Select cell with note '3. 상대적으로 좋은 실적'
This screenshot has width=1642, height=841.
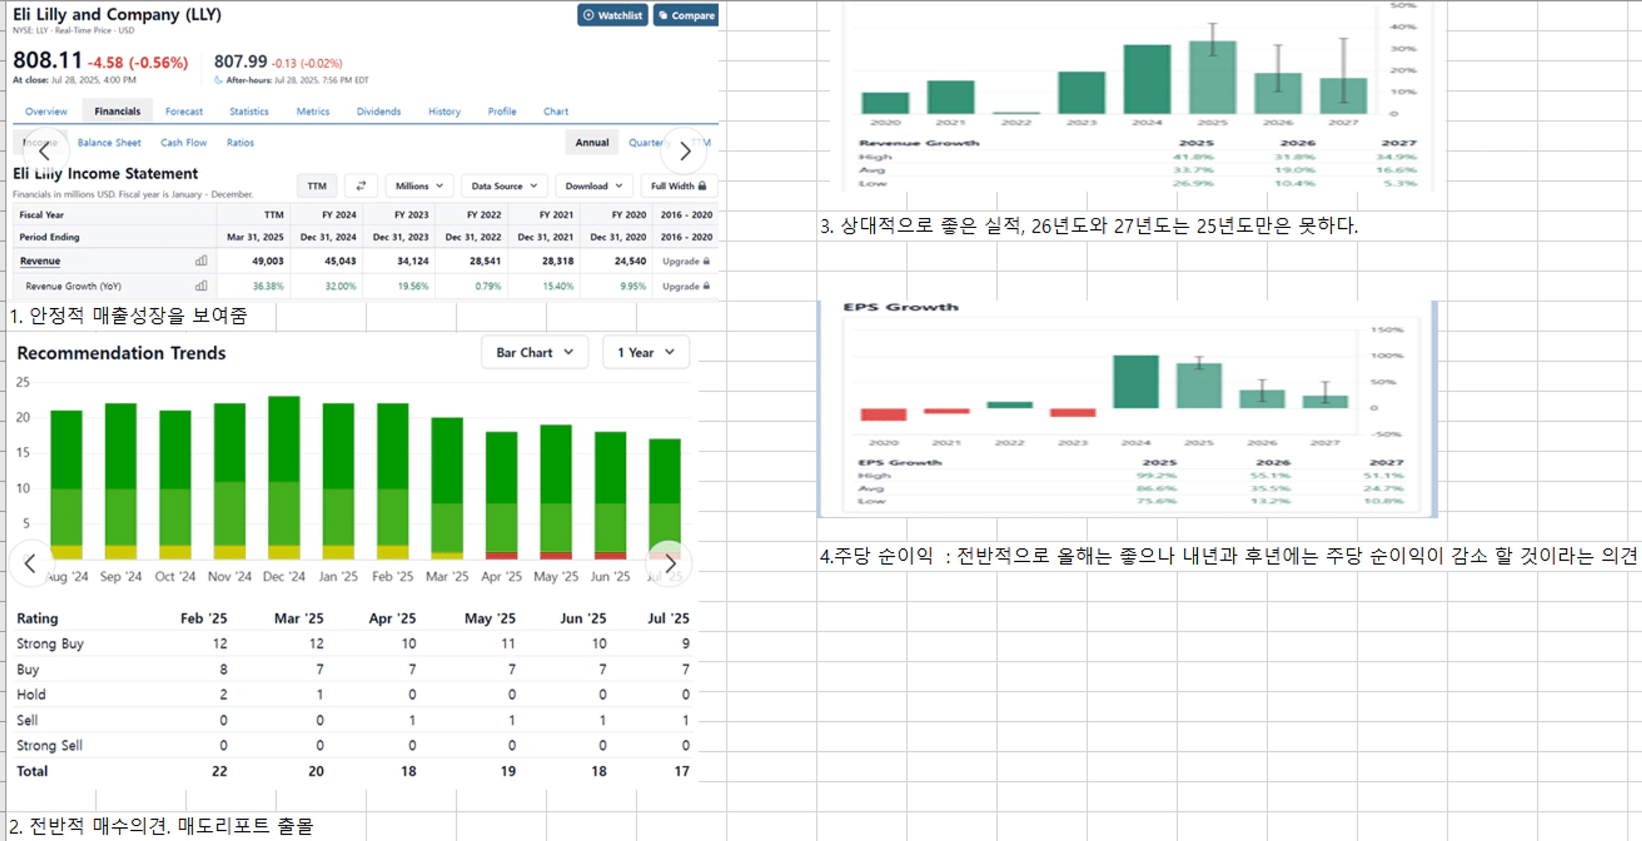tap(1089, 226)
